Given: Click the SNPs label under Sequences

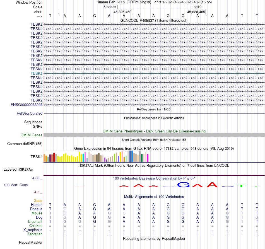Looking at the screenshot, I should click(38, 126).
